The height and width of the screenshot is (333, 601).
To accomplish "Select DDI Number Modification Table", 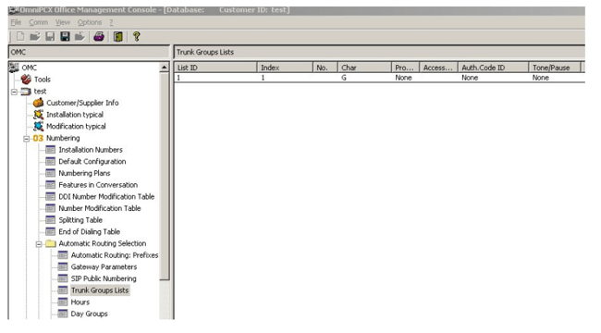I will (106, 196).
